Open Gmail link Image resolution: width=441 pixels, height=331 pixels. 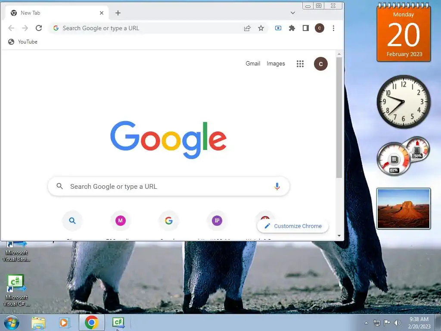pyautogui.click(x=253, y=64)
